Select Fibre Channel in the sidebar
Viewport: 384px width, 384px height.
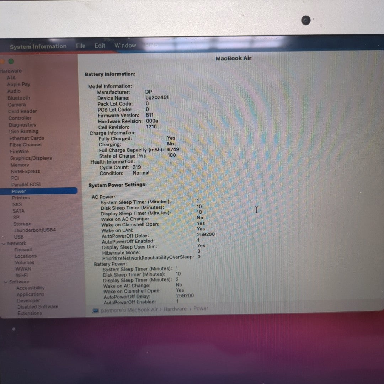(x=26, y=145)
